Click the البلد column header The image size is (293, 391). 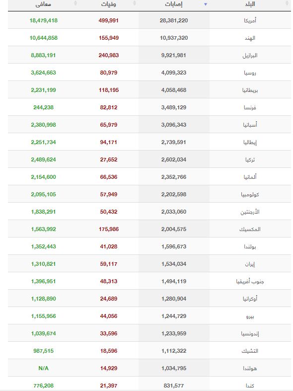[250, 4]
